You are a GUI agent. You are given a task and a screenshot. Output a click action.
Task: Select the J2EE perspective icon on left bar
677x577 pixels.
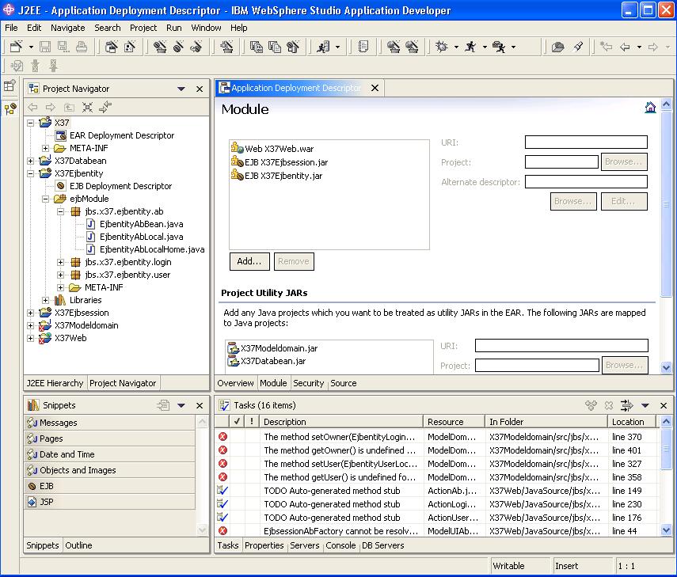[10, 108]
